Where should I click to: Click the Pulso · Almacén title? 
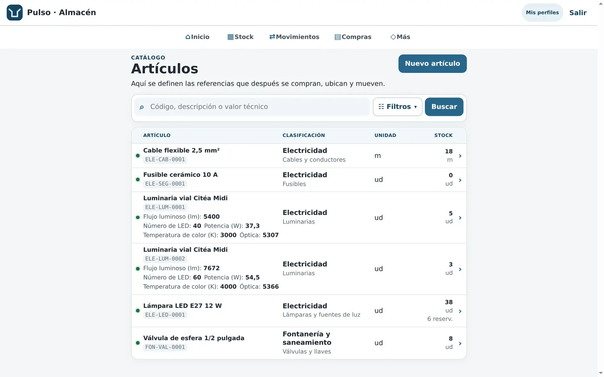pos(62,12)
